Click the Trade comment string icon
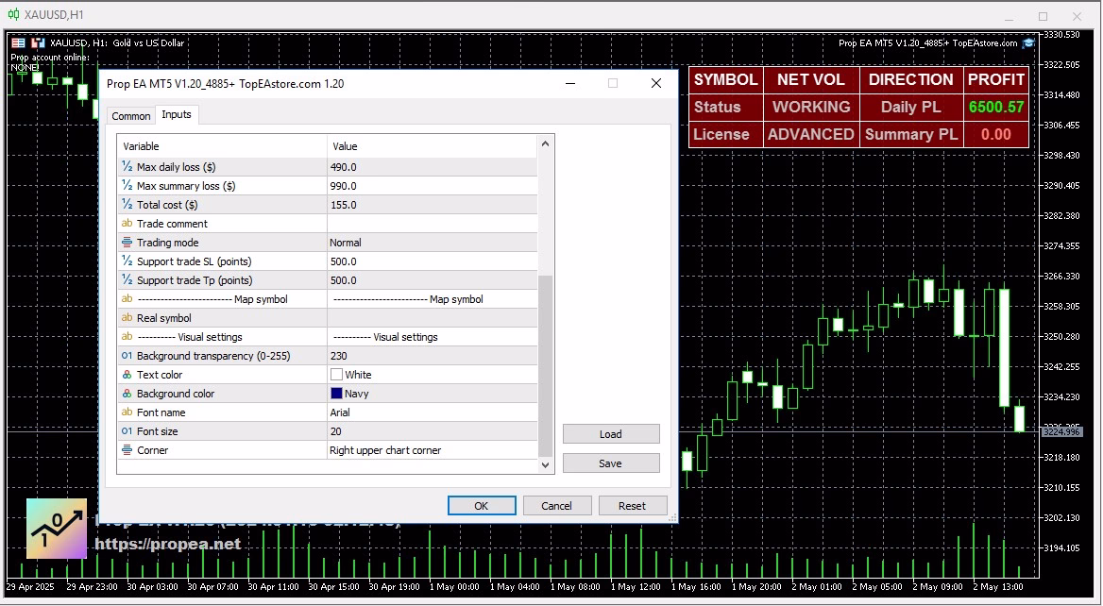Screen dimensions: 1103x606 pyautogui.click(x=127, y=224)
